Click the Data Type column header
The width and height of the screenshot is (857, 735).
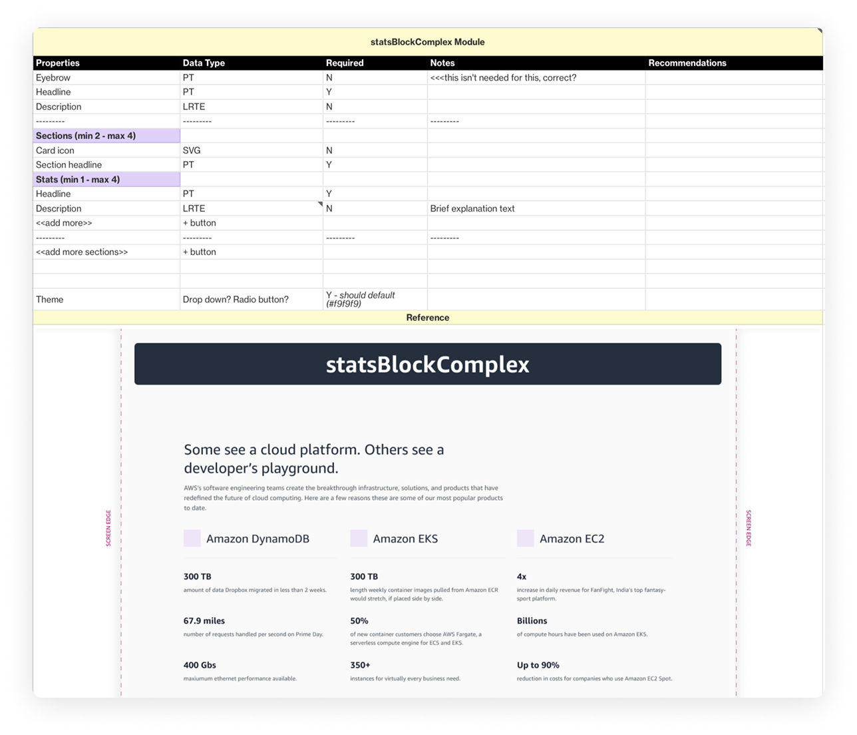click(252, 63)
